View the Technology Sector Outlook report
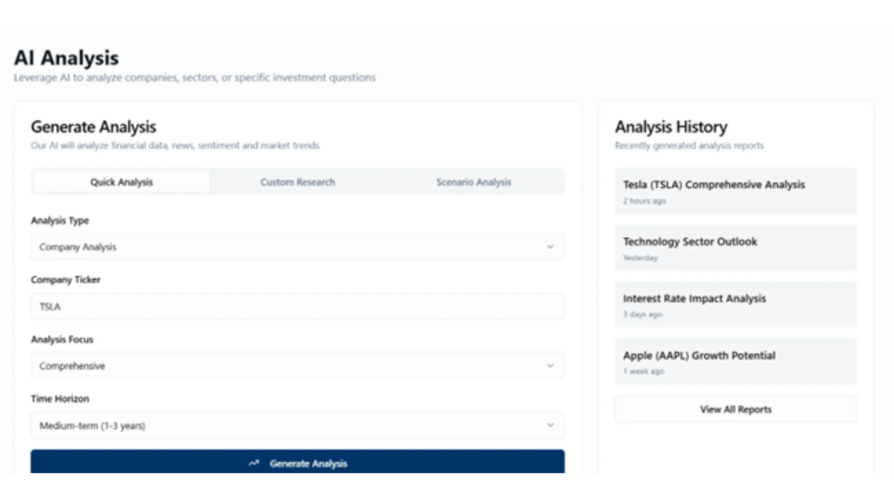The height and width of the screenshot is (503, 894). click(735, 248)
